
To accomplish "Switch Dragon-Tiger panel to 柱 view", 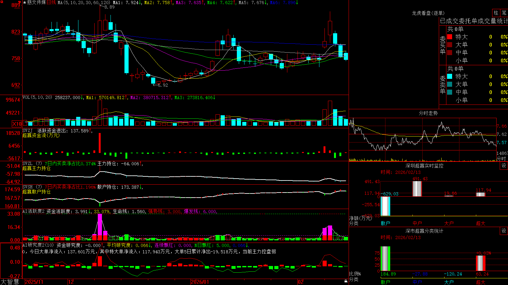I will [x=496, y=13].
